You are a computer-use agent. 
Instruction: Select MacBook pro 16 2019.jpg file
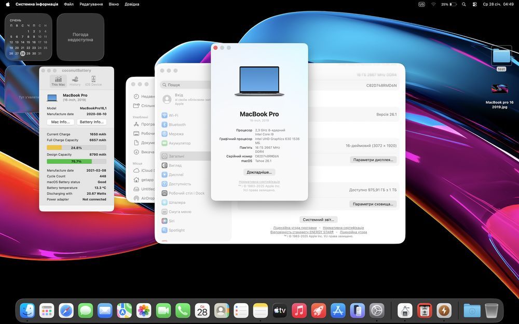coord(499,96)
